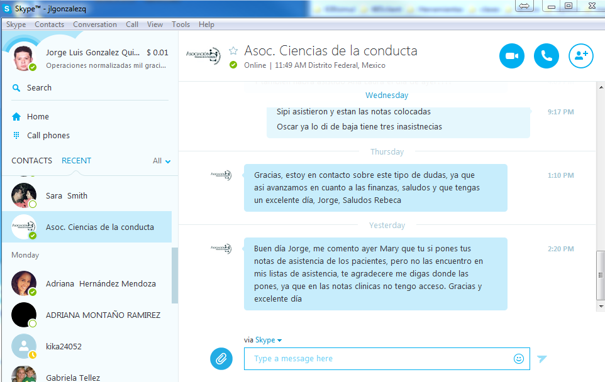Click the 2:20 PM timestamp

coord(560,249)
